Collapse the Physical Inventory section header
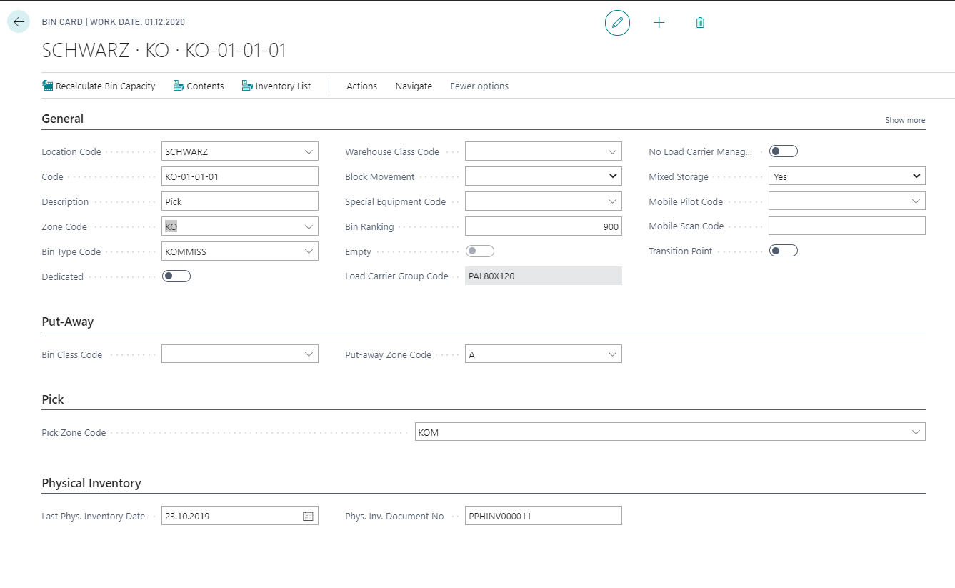The height and width of the screenshot is (588, 955). [x=91, y=483]
